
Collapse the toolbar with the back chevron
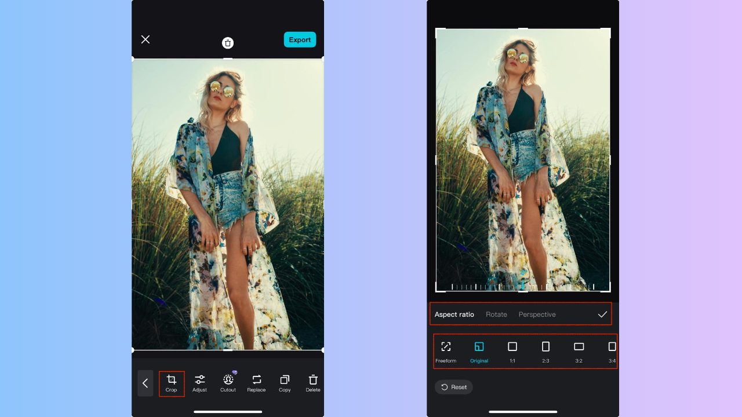click(145, 383)
